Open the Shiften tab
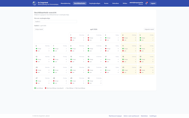This screenshot has height=118, width=189. coord(125,3)
